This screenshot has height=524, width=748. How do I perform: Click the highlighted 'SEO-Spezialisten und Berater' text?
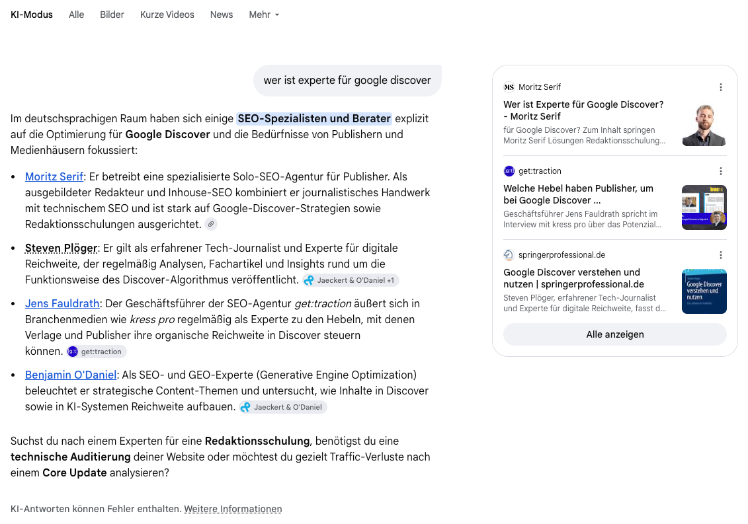tap(314, 119)
